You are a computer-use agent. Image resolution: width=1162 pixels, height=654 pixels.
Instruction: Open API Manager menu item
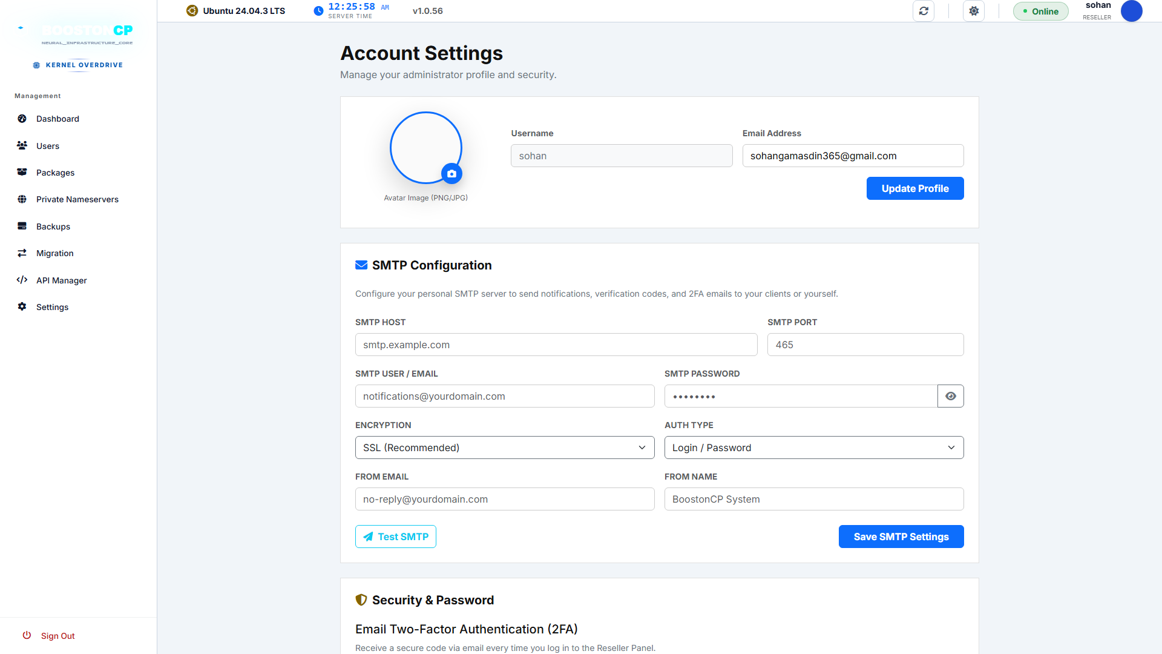pyautogui.click(x=78, y=280)
